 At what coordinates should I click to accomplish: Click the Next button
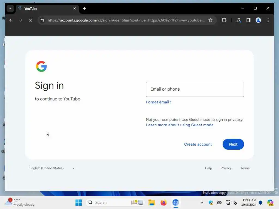(x=233, y=144)
